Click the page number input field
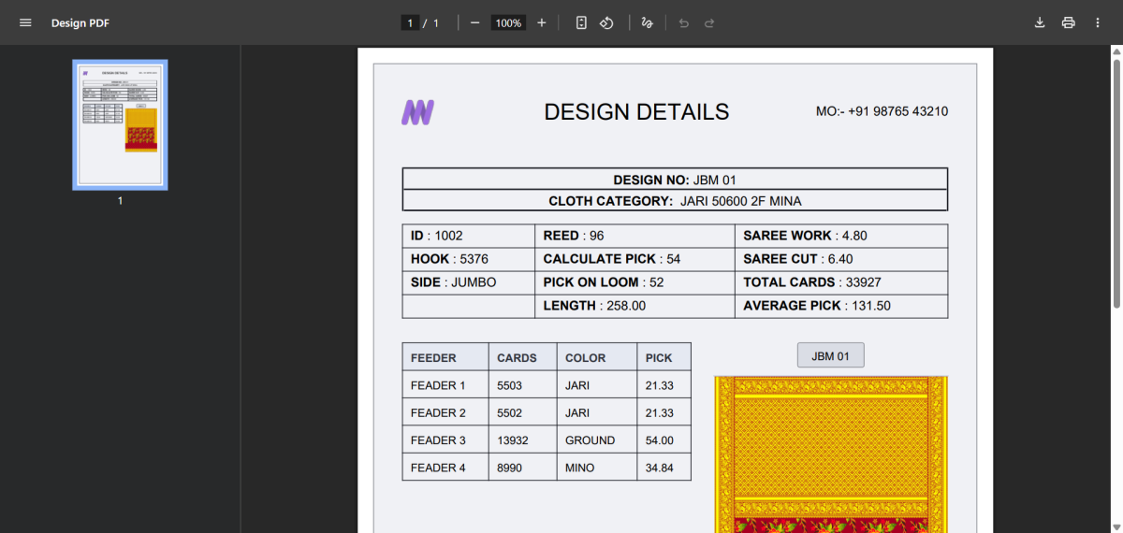The image size is (1123, 533). [410, 22]
